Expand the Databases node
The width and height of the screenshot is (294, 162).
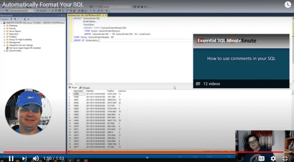point(4,26)
